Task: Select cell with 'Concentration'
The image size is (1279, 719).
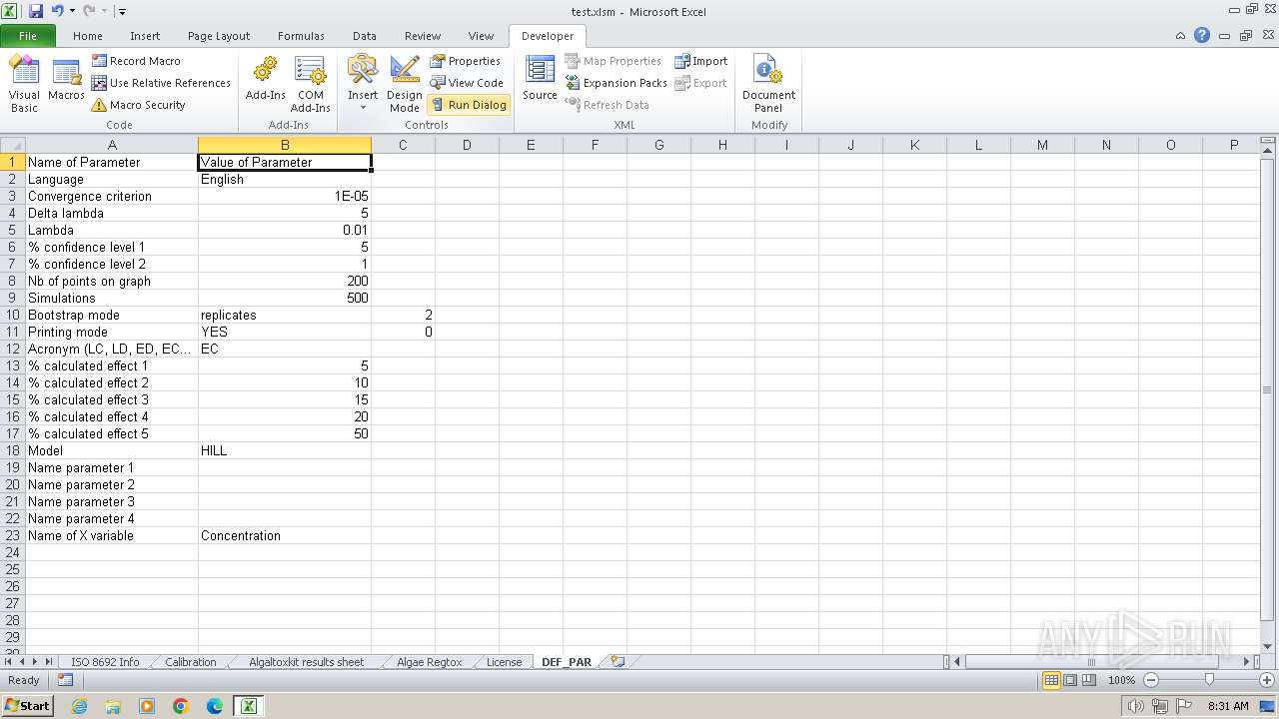Action: pos(285,535)
